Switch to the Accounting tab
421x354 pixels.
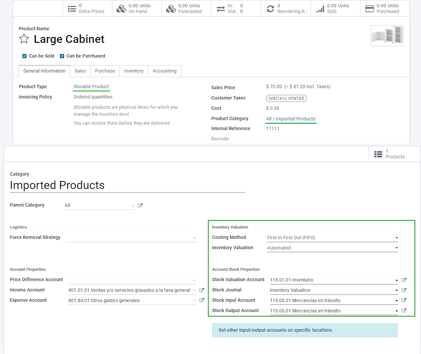pyautogui.click(x=164, y=71)
